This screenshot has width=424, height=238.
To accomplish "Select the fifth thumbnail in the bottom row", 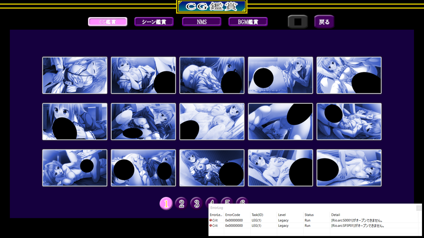I will pyautogui.click(x=349, y=168).
